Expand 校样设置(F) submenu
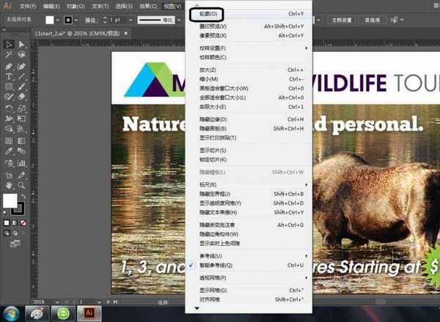The image size is (440, 322). point(249,48)
